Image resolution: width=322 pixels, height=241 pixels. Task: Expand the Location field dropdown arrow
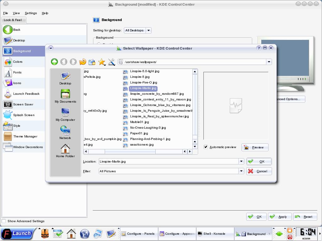pyautogui.click(x=241, y=162)
